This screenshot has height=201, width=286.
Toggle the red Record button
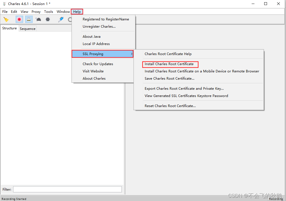[19, 19]
